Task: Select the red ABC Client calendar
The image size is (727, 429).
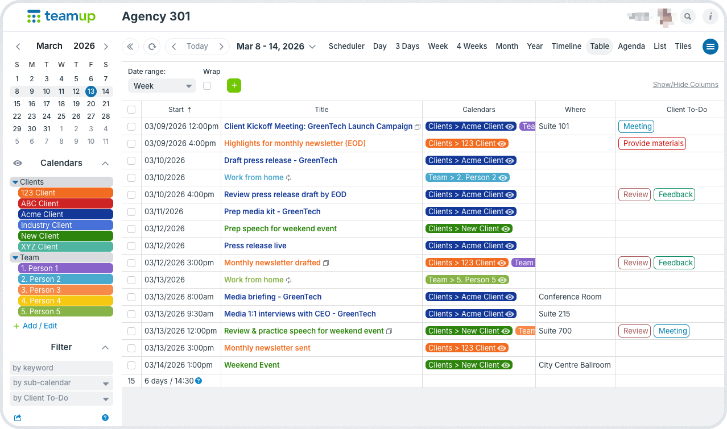Action: click(x=65, y=203)
